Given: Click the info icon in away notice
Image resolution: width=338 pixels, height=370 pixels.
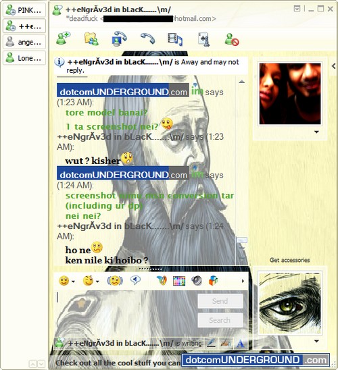Looking at the screenshot, I should click(59, 62).
